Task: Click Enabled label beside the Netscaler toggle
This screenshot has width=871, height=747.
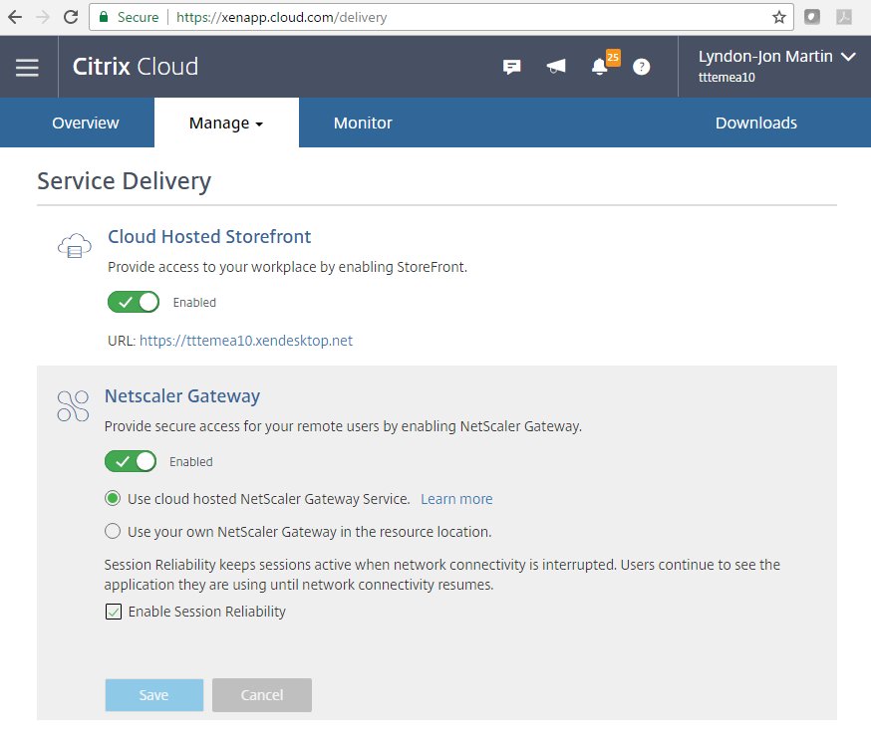Action: point(191,462)
